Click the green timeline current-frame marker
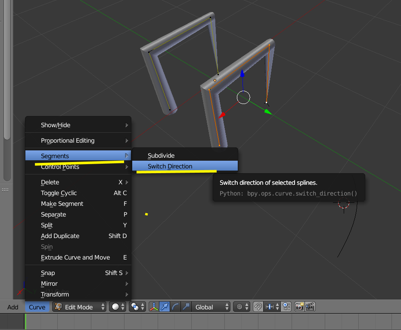 point(25,321)
